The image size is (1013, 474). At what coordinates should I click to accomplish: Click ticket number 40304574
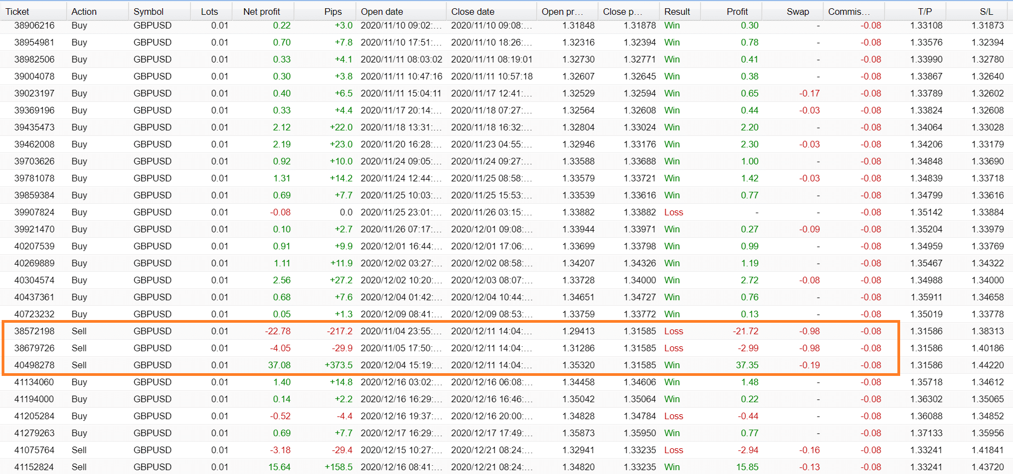(35, 280)
